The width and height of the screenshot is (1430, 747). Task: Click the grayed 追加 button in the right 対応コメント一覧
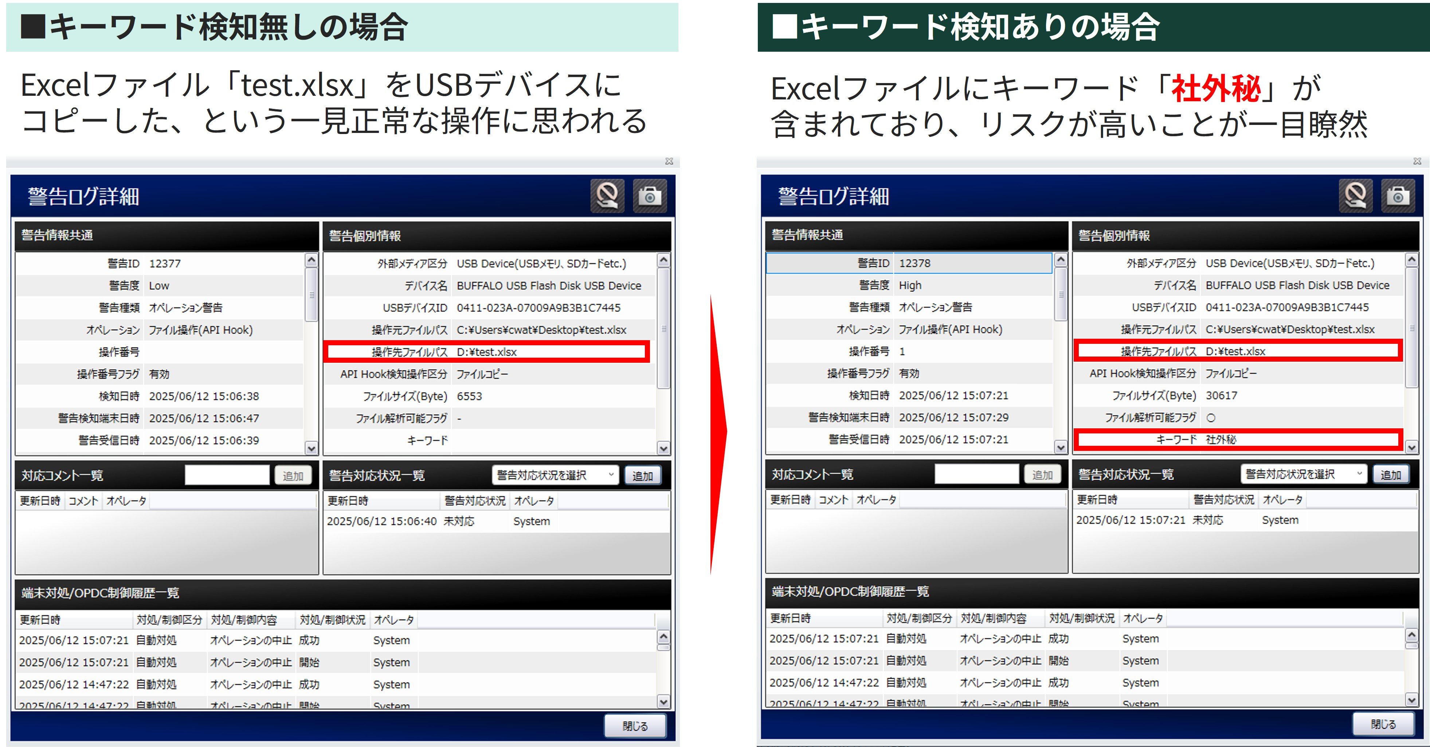pos(1042,475)
